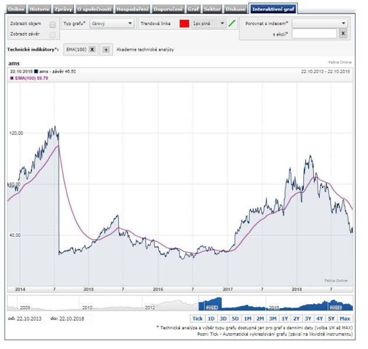Add a technical indicator with the plus icon
The width and height of the screenshot is (368, 349).
106,49
